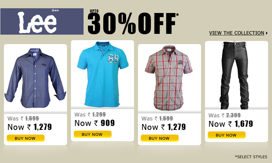Buy the red checked shirt now
The height and width of the screenshot is (163, 272).
[x=160, y=138]
